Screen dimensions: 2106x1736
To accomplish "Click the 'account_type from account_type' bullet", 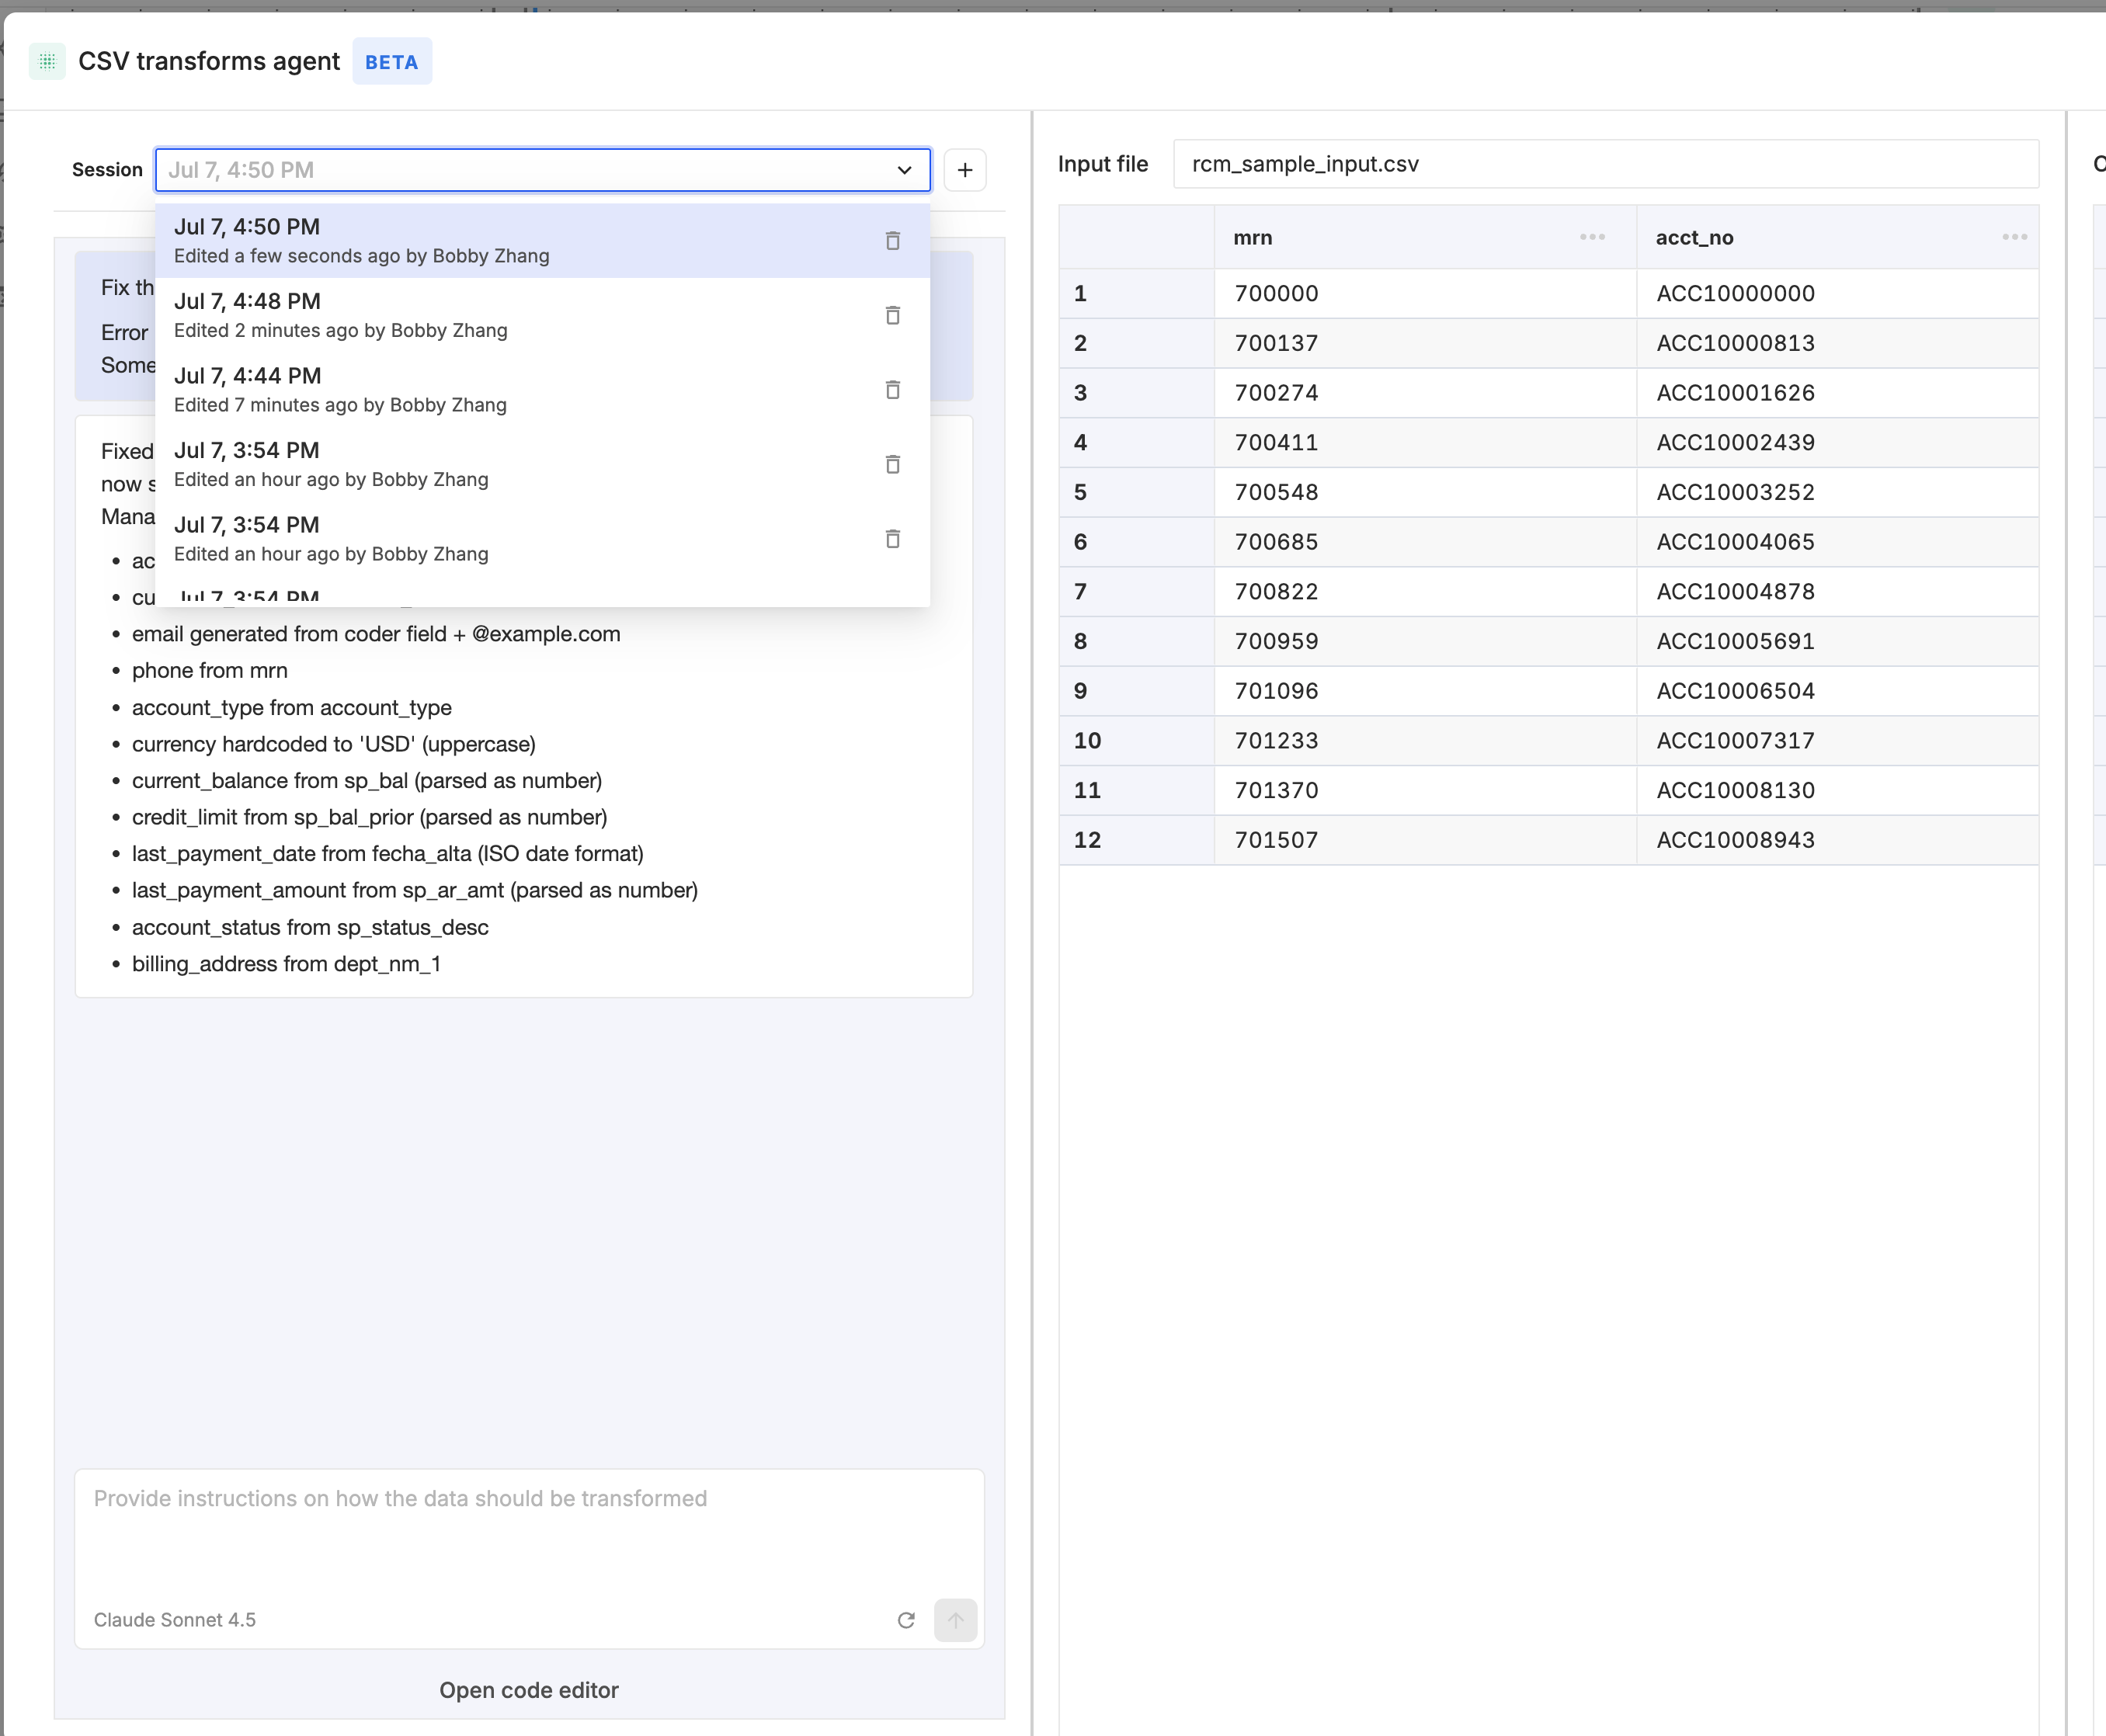I will pyautogui.click(x=292, y=708).
